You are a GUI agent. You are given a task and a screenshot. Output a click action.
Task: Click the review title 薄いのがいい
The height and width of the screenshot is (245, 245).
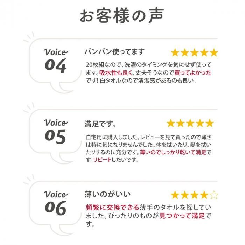[x=107, y=194]
